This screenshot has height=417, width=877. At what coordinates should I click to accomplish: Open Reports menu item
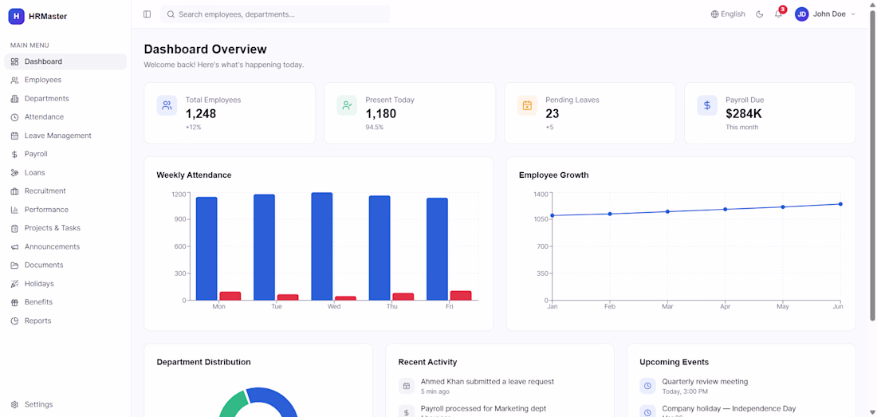[x=65, y=321]
